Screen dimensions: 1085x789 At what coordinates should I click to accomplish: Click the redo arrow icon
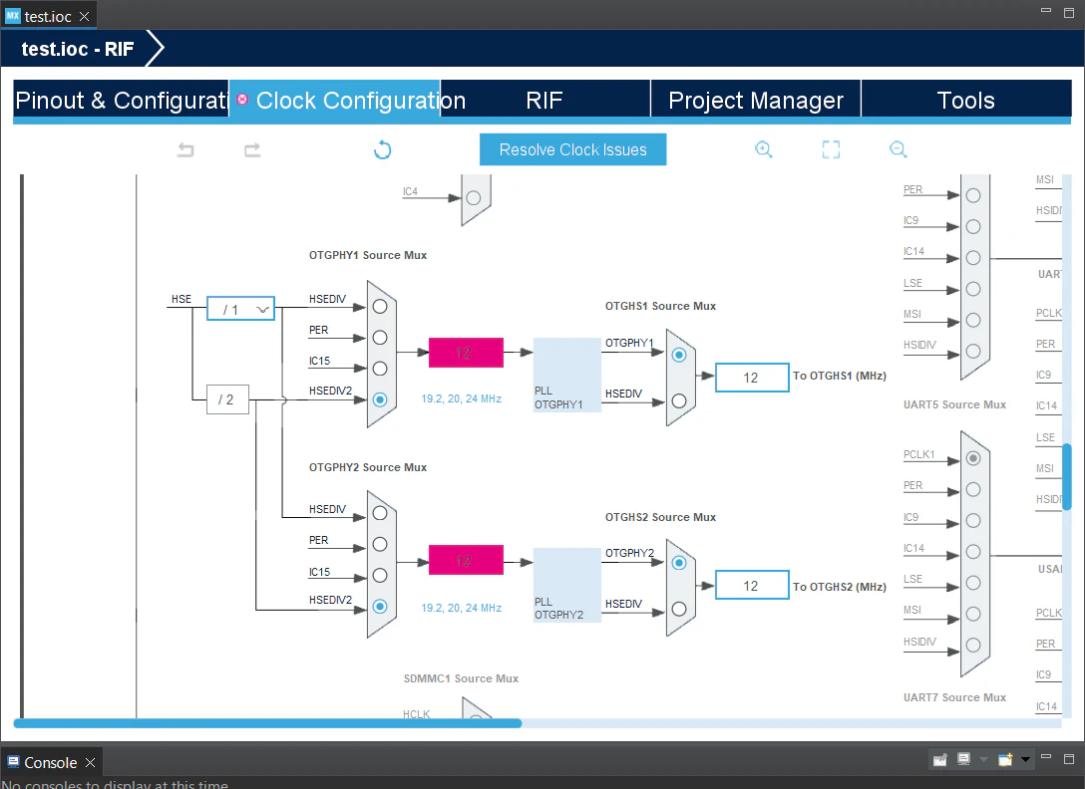coord(252,150)
